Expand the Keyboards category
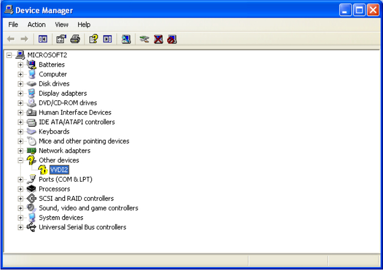 21,132
